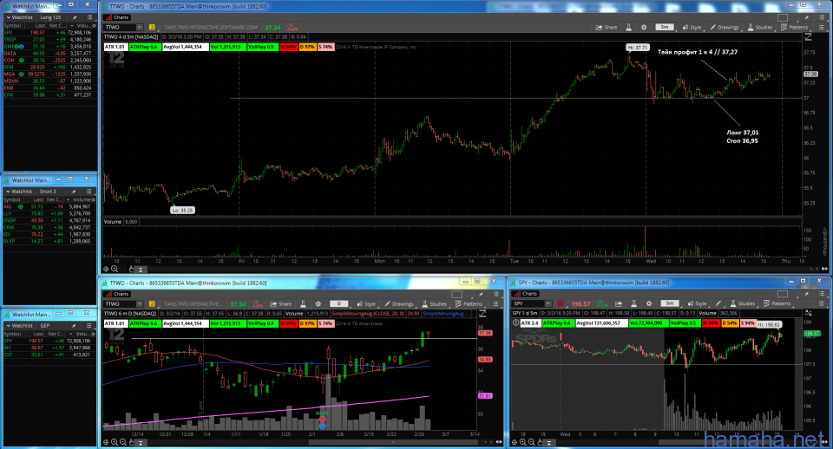Open Patterns menu in top TTWO chart

795,27
